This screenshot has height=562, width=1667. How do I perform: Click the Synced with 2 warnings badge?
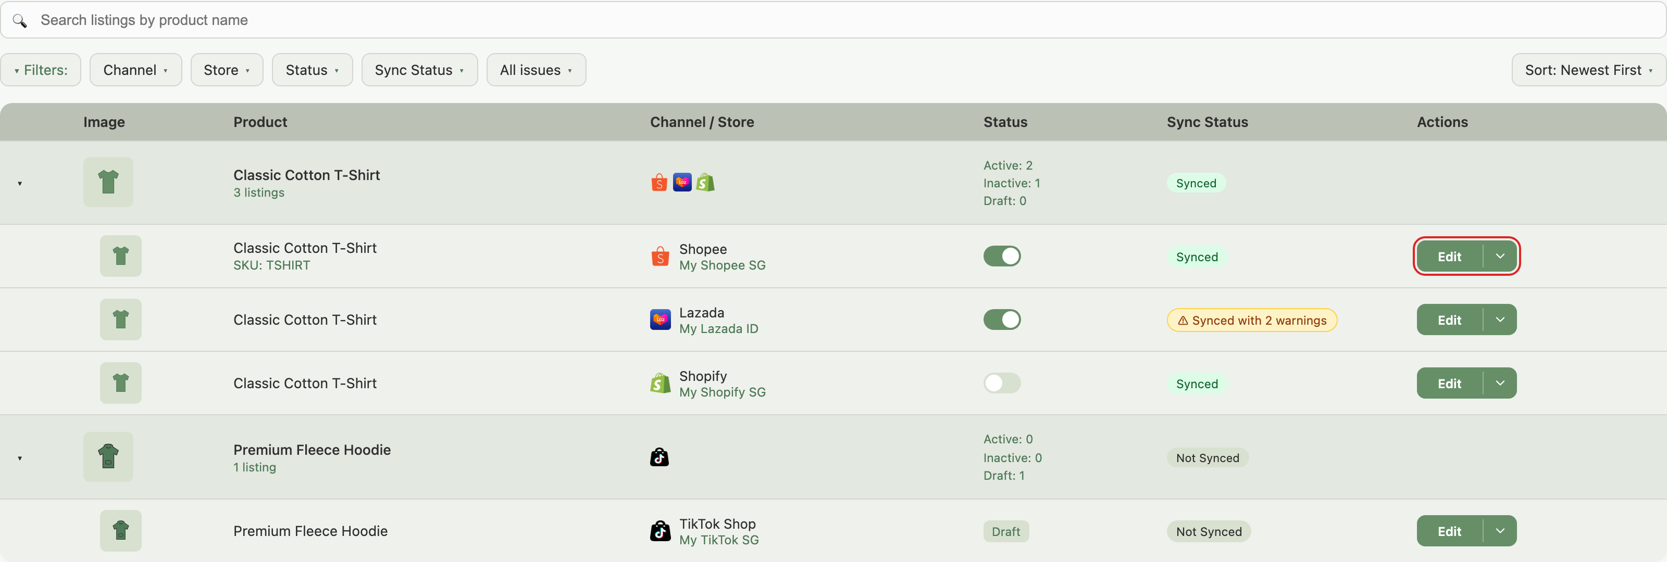[1251, 320]
